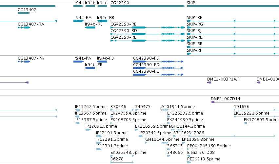Click the Ir94a gene glyph
The height and width of the screenshot is (164, 279).
click(x=78, y=6)
